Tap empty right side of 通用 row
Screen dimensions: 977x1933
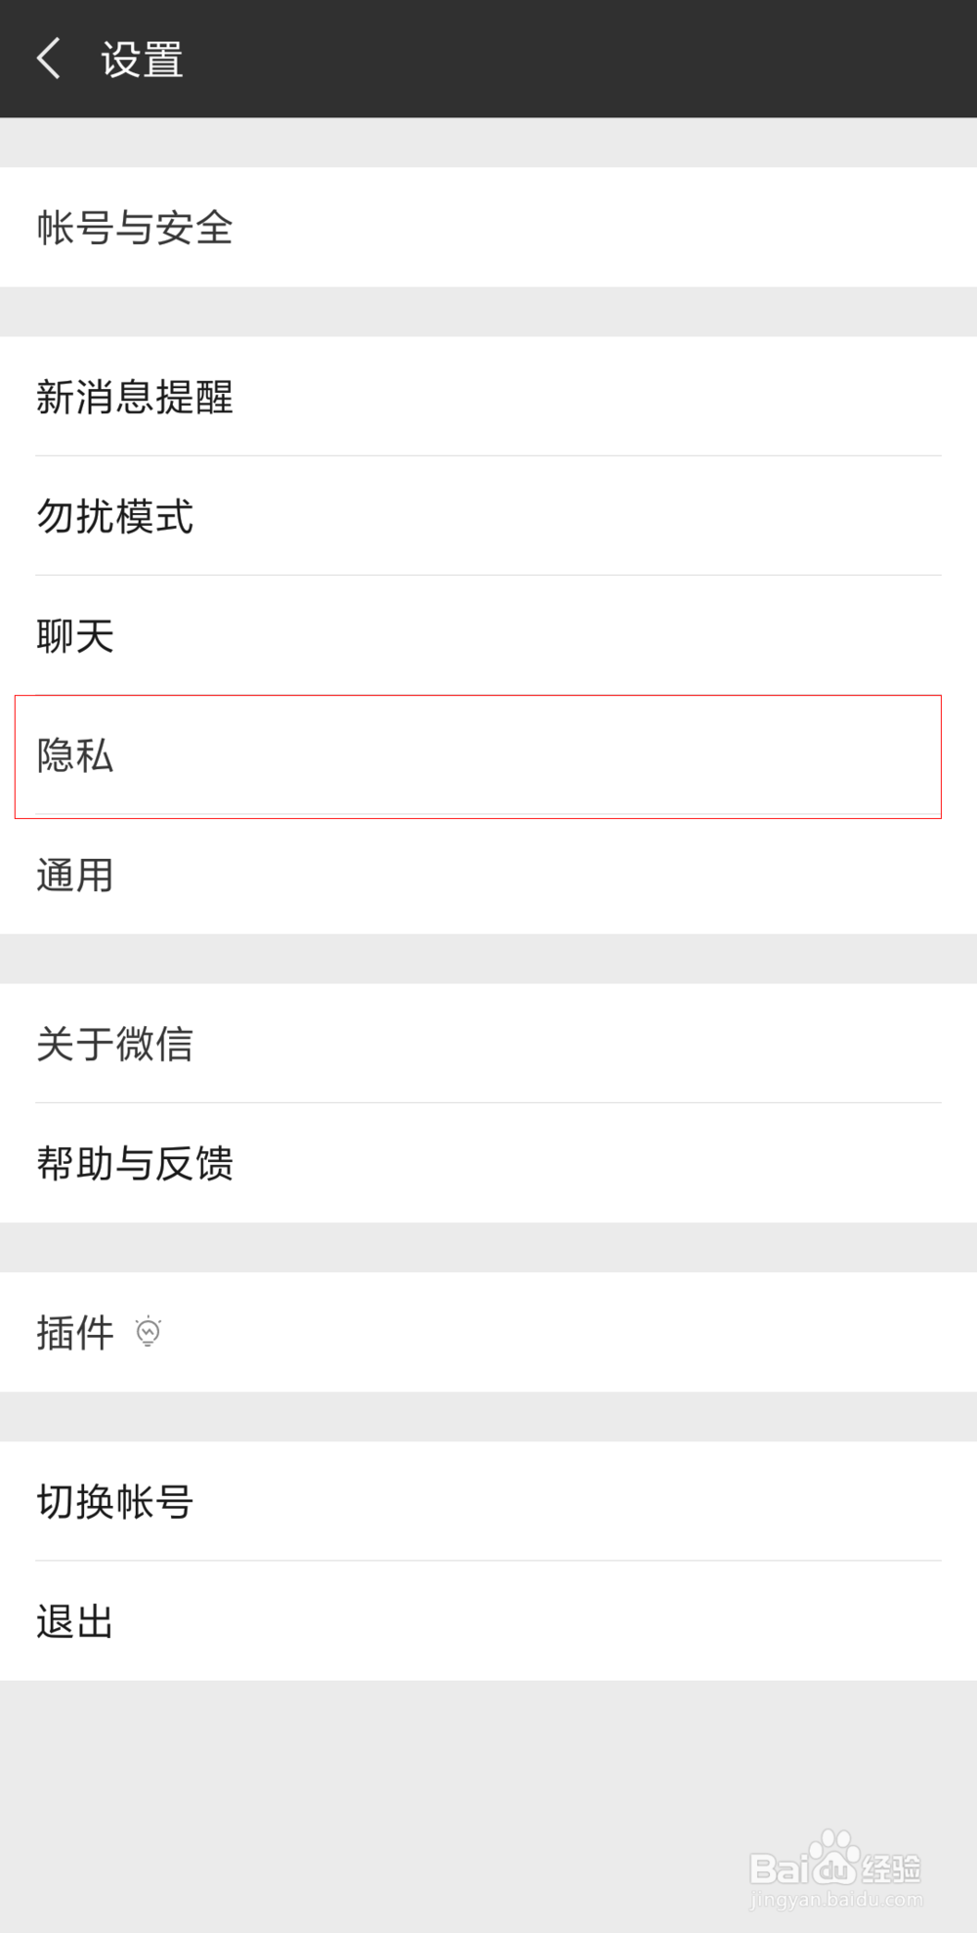coord(586,875)
